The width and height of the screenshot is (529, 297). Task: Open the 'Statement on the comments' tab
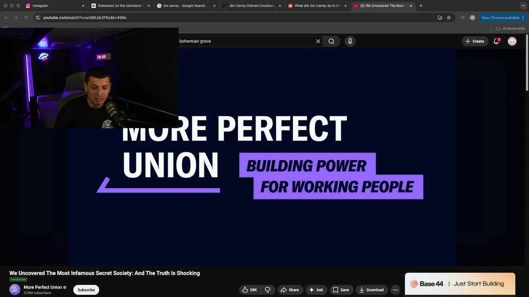[x=120, y=6]
